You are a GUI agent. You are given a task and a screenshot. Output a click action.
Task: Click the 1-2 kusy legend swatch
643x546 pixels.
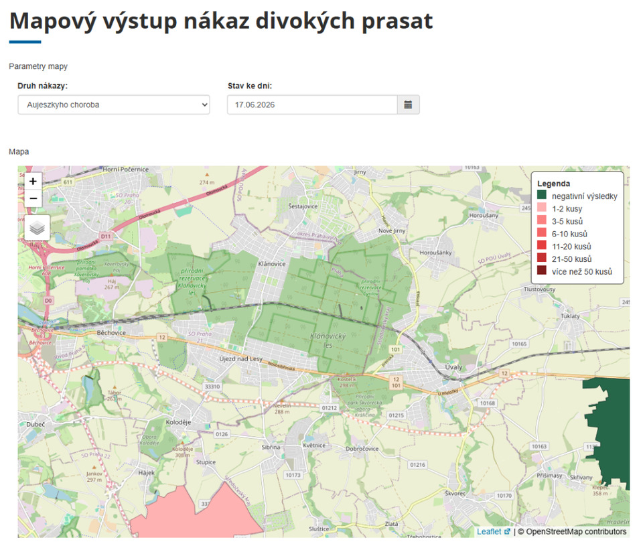[x=542, y=207]
